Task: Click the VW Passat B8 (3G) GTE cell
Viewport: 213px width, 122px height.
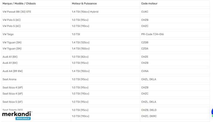Action: coord(17,12)
